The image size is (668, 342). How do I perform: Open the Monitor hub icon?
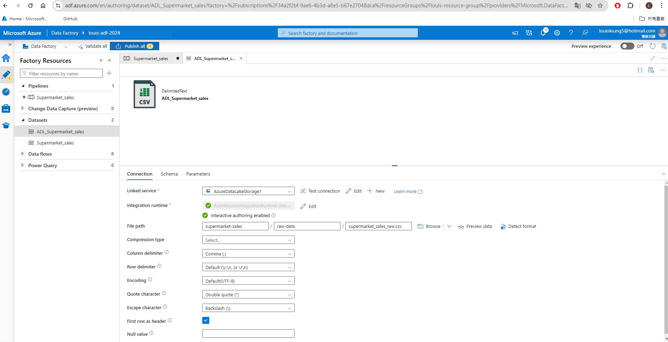6,91
